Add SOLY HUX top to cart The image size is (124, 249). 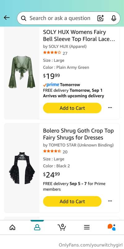[72, 108]
